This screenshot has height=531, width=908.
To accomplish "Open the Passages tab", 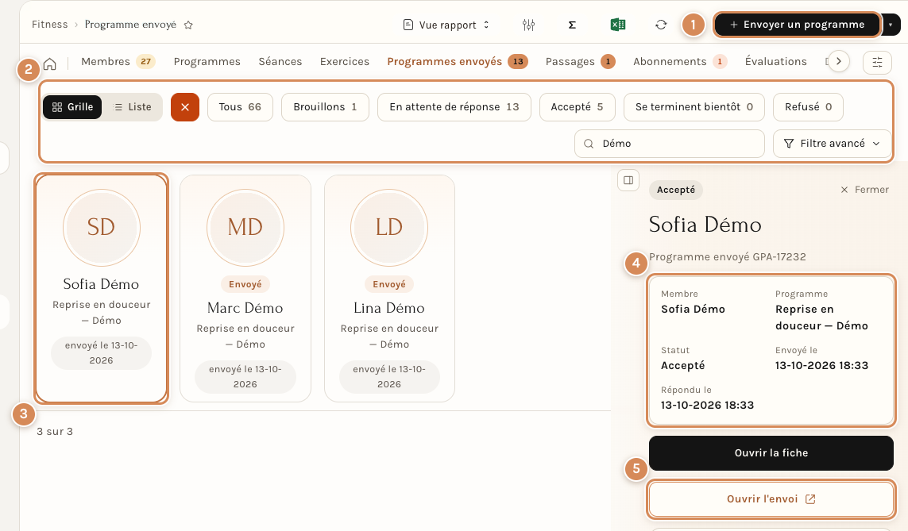I will (x=580, y=61).
